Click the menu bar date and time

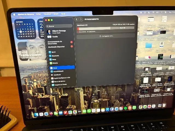(172, 12)
